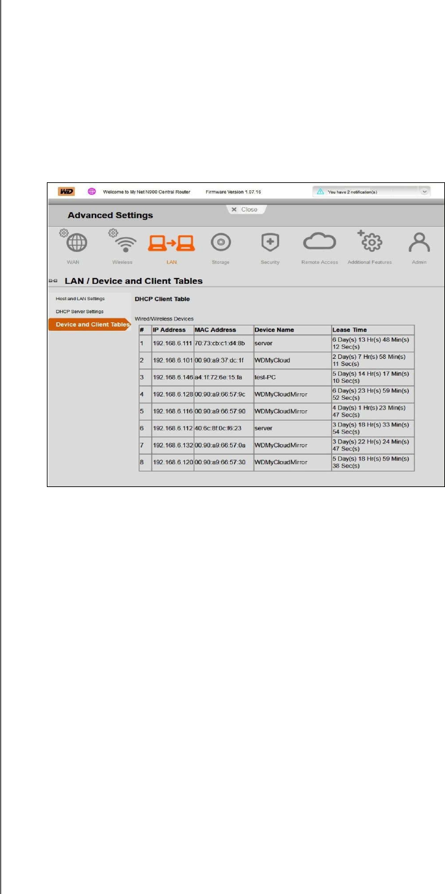Click WDMyCloudMirror in row 8
This screenshot has width=445, height=894.
280,462
